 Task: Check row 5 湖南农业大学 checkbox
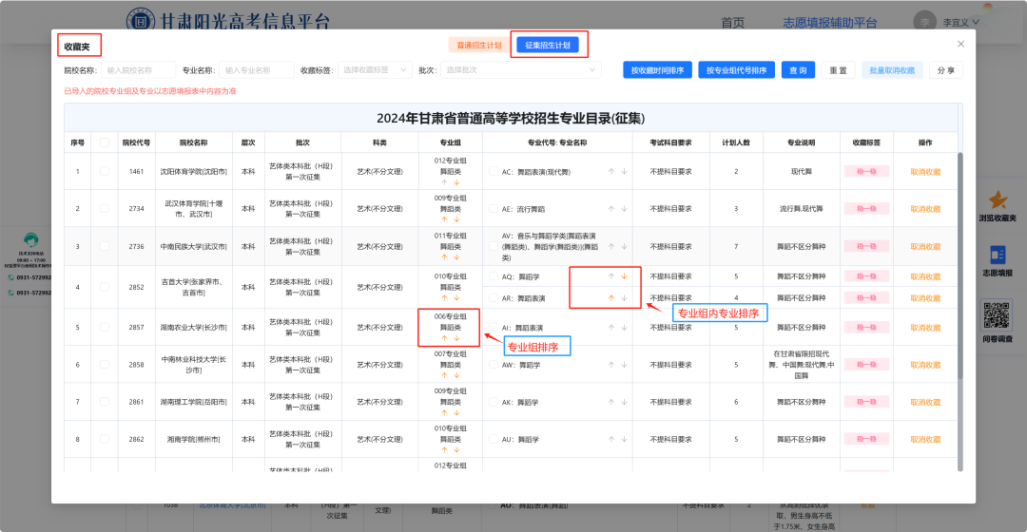click(105, 327)
